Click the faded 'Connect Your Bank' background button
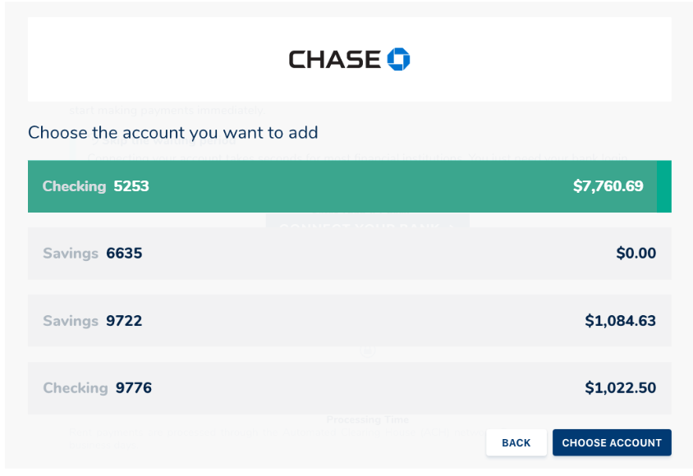The width and height of the screenshot is (693, 476). pos(367,222)
